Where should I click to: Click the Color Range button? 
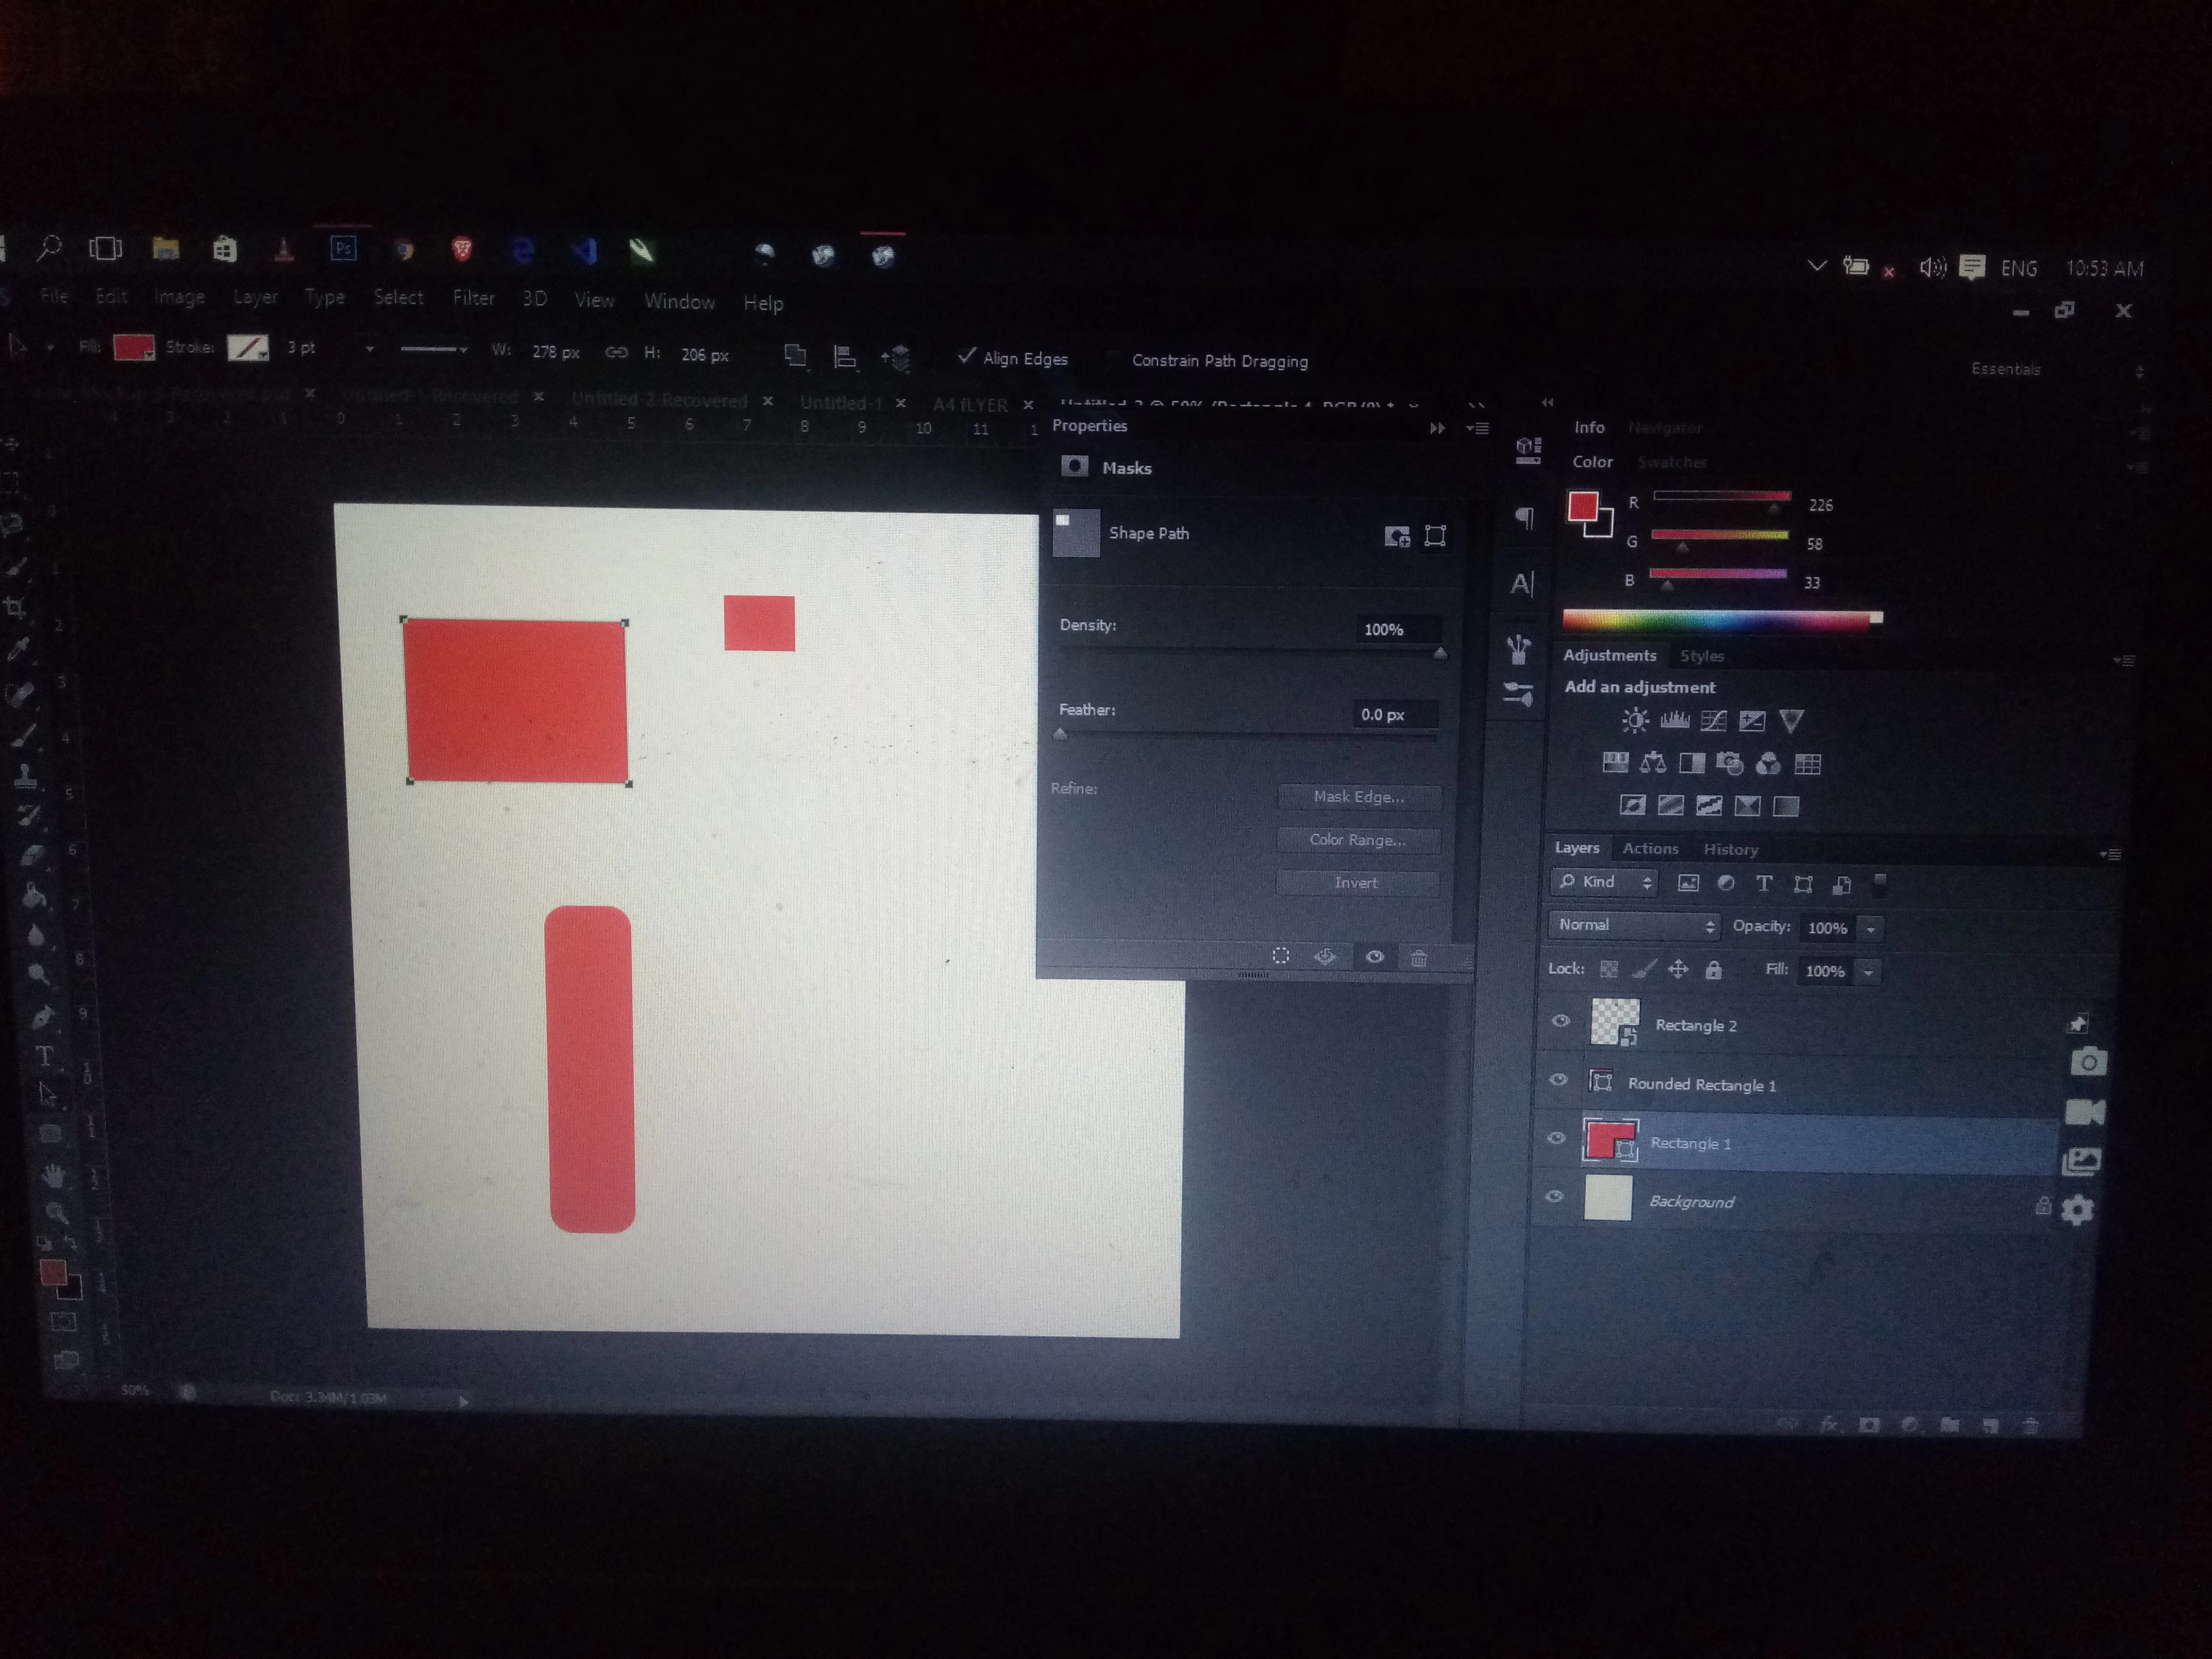[1357, 840]
